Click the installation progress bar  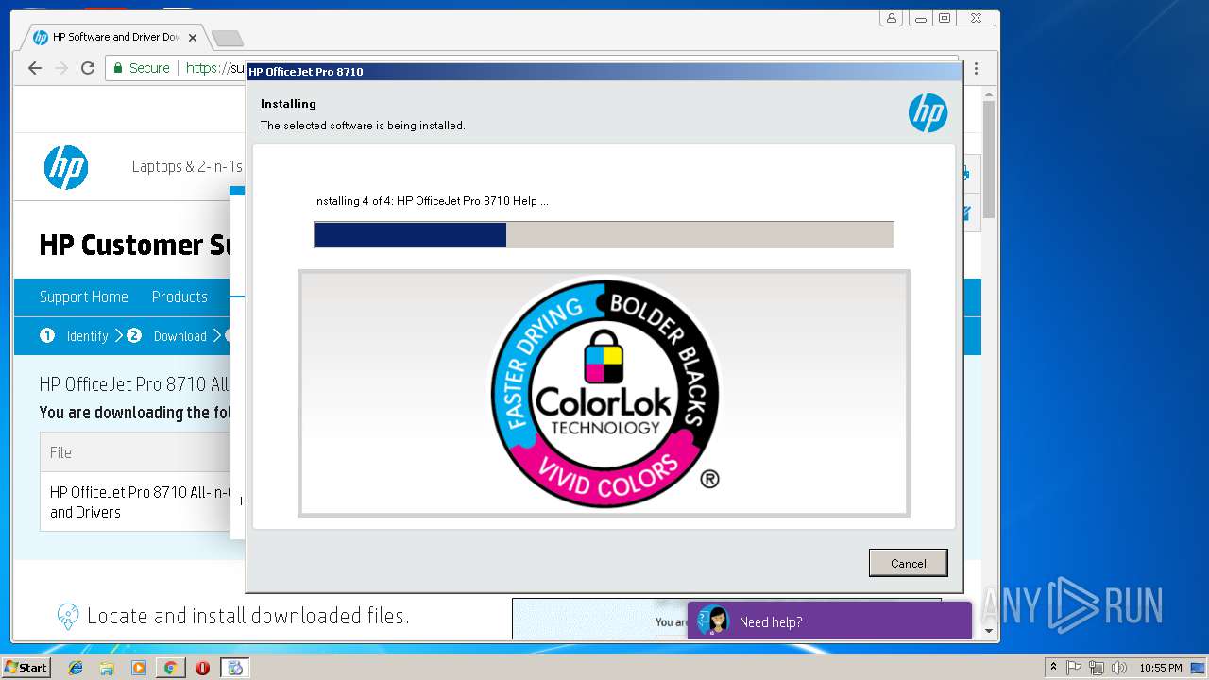[604, 235]
